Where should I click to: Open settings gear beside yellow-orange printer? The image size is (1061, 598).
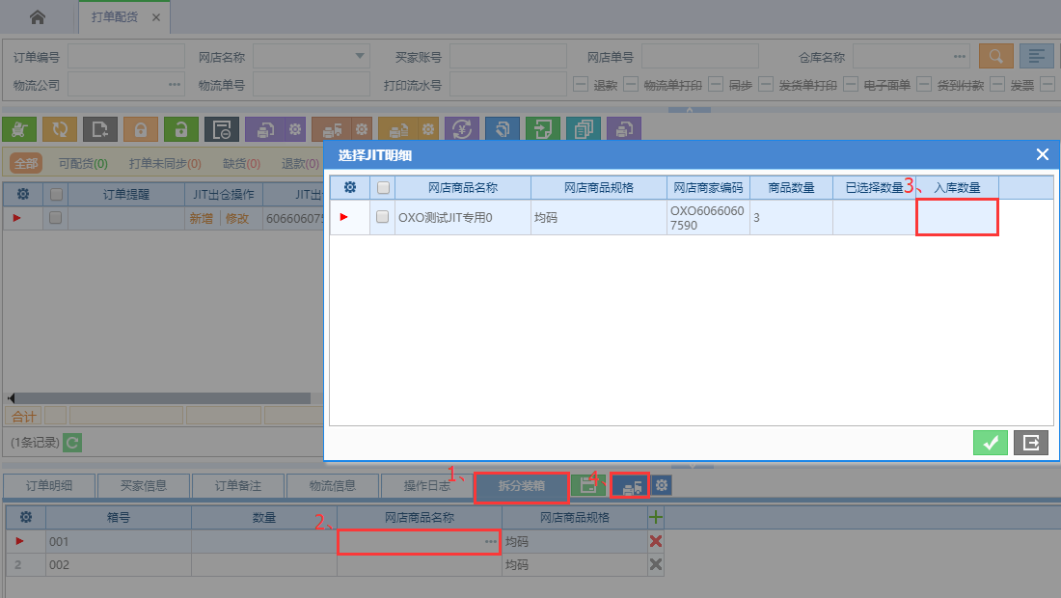428,129
